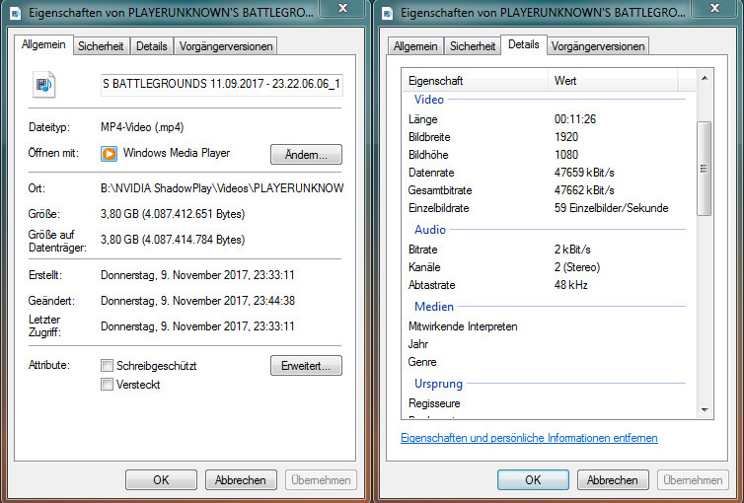Open the Details tab in the left window
Viewport: 744px width, 503px height.
[x=151, y=46]
